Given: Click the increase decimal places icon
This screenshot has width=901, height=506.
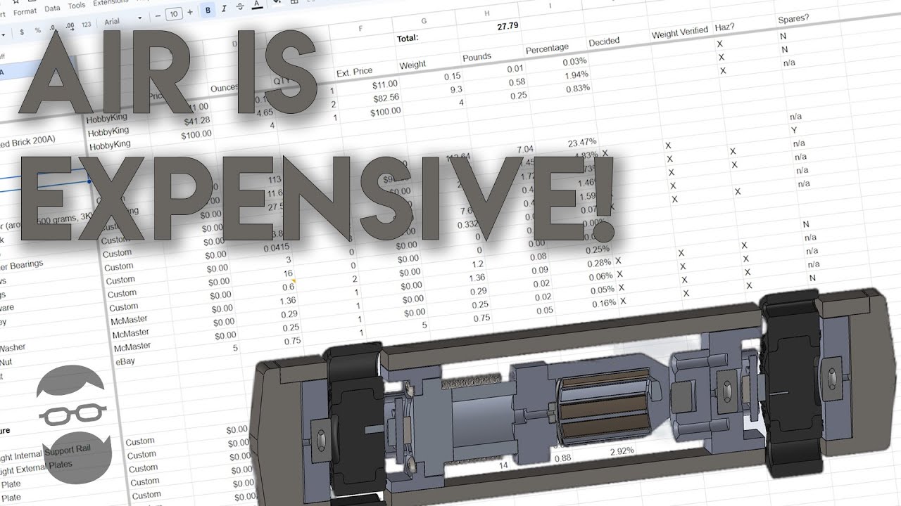Looking at the screenshot, I should point(70,26).
